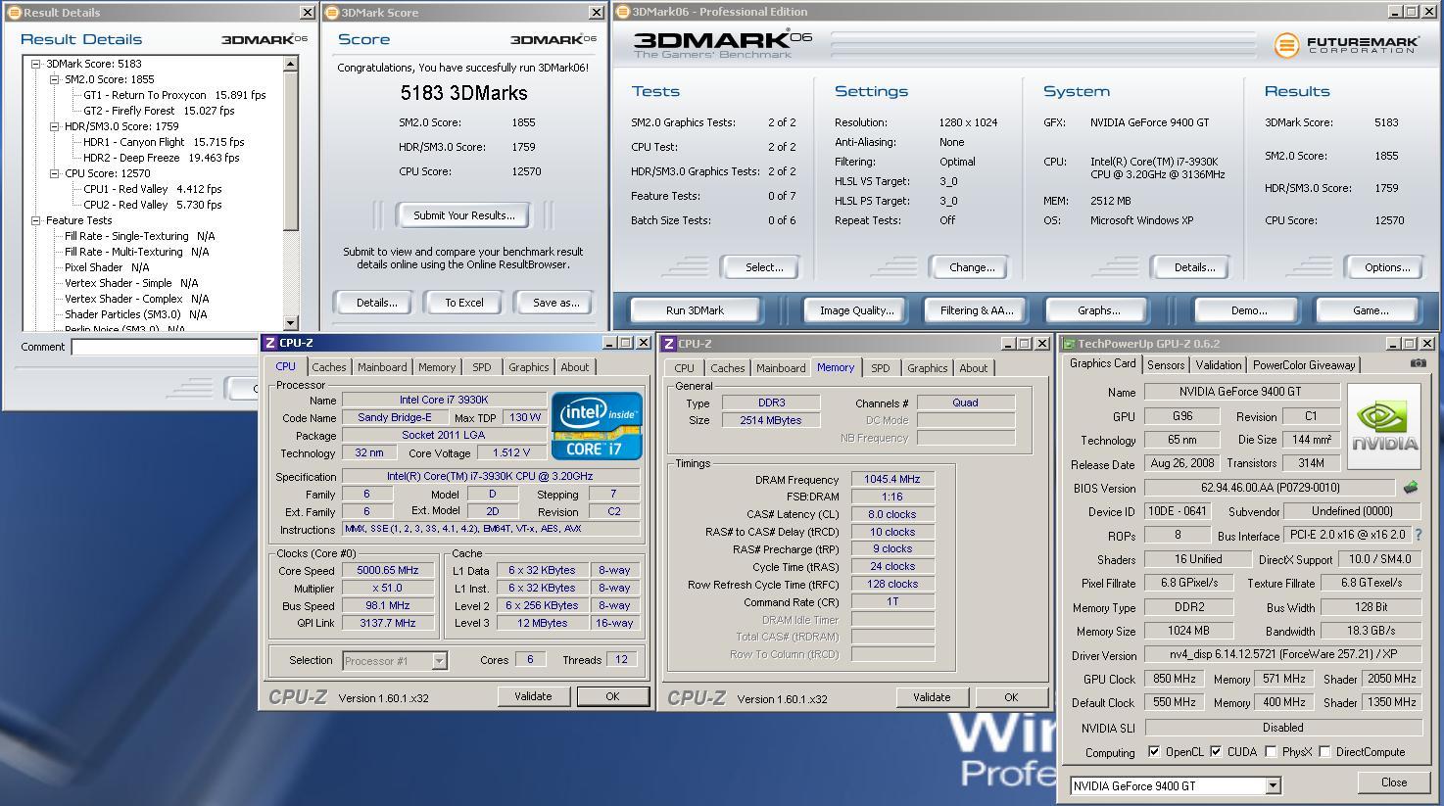Image resolution: width=1444 pixels, height=806 pixels.
Task: Click Details button in 3DMark Score window
Action: [376, 303]
